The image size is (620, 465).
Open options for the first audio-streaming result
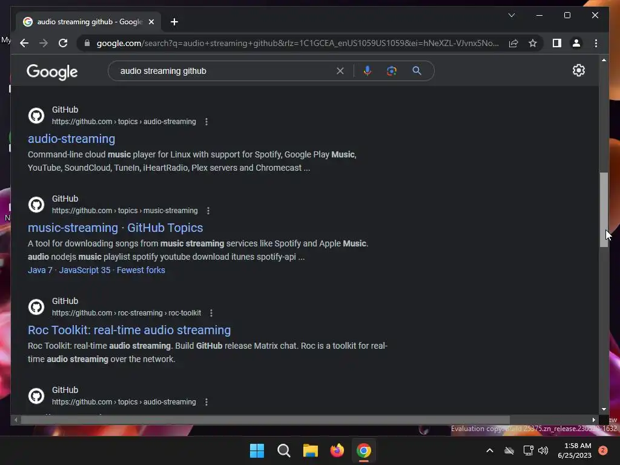(x=206, y=122)
